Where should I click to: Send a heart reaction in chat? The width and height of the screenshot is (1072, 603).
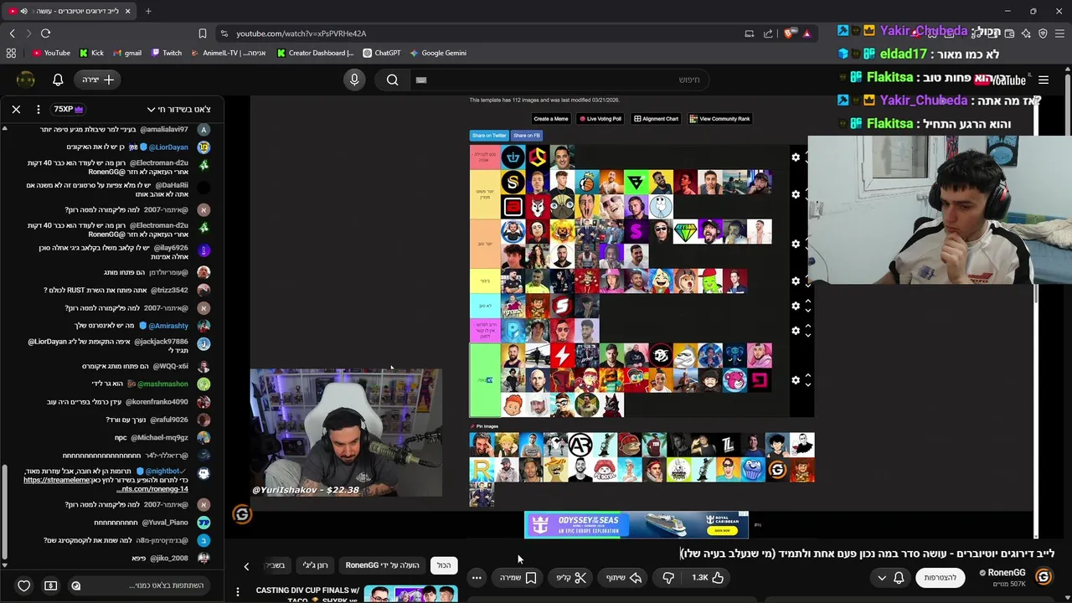pyautogui.click(x=23, y=585)
